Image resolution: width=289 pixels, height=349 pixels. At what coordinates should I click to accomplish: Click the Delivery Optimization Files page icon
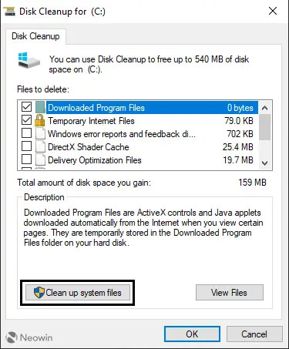click(40, 159)
